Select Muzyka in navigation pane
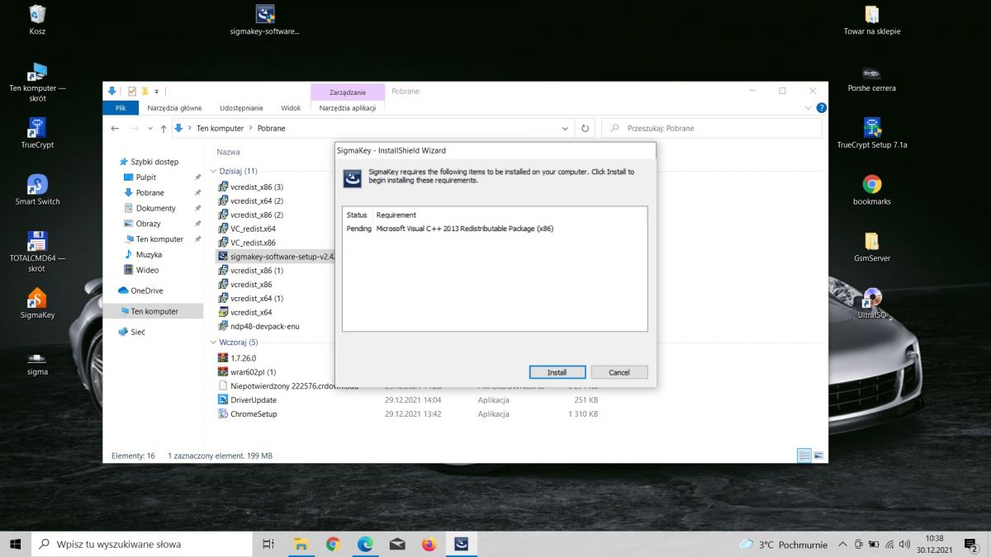The height and width of the screenshot is (557, 991). [x=149, y=254]
